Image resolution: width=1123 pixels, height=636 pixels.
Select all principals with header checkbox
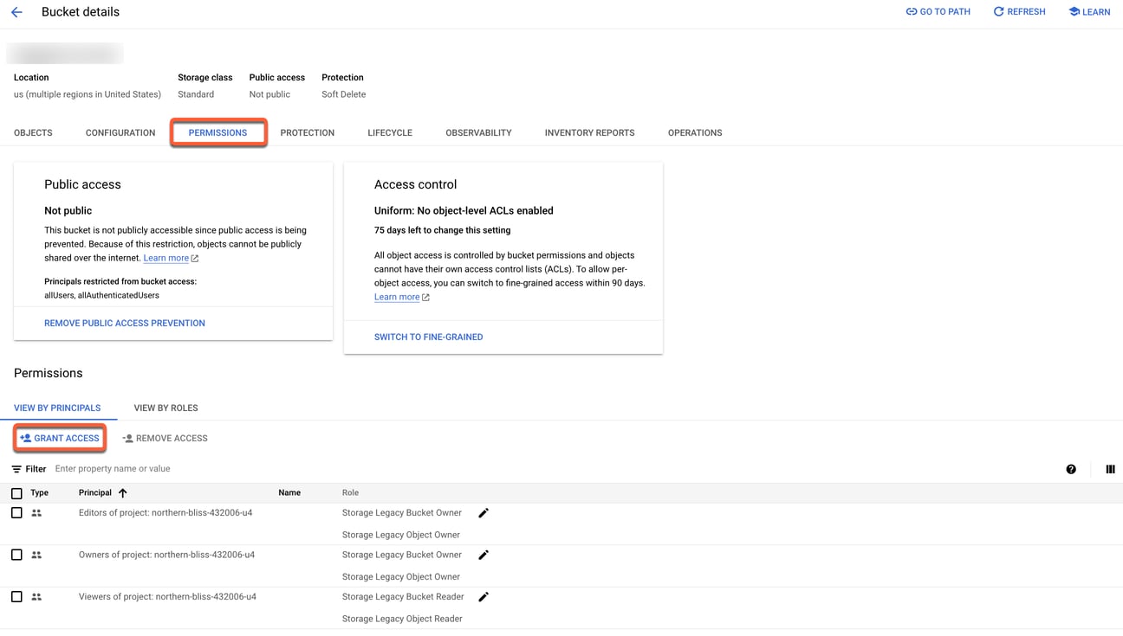pos(16,492)
